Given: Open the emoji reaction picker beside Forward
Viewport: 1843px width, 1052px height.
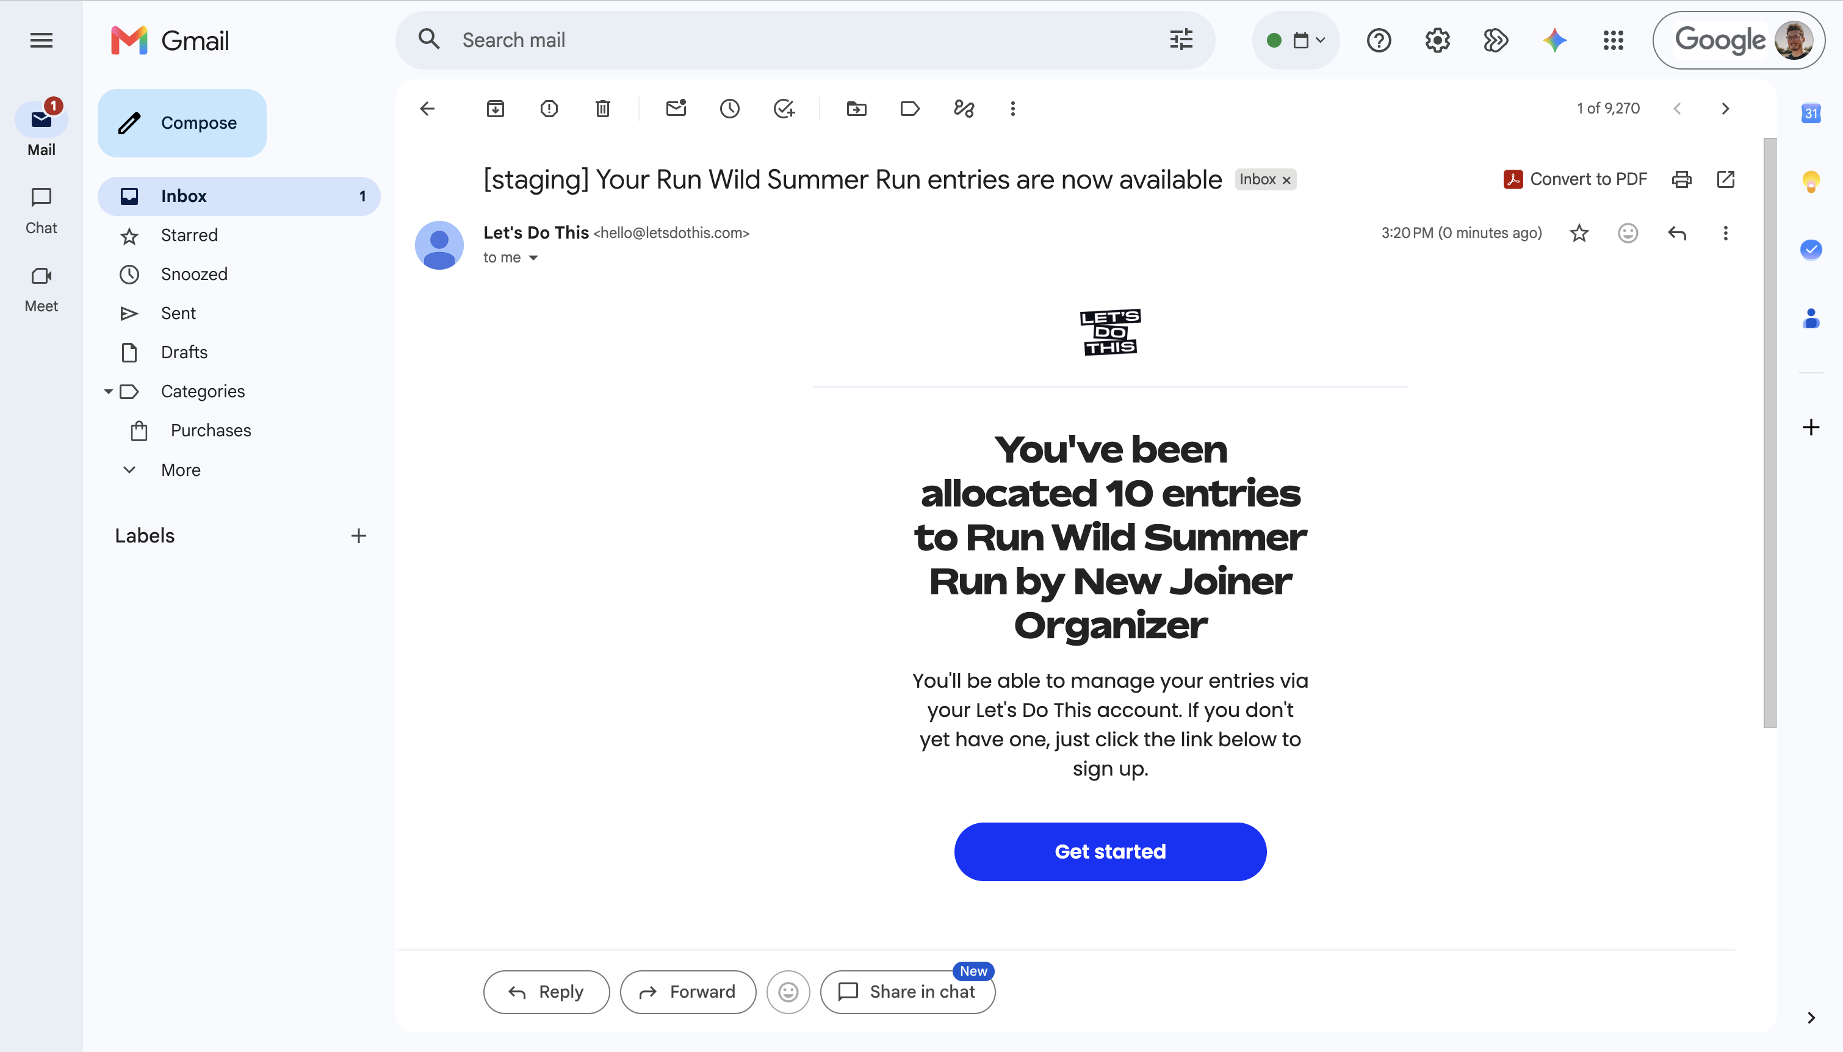Looking at the screenshot, I should click(x=788, y=992).
